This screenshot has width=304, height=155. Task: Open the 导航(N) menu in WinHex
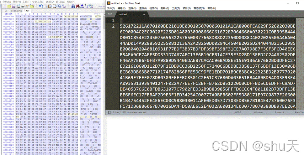point(7,2)
